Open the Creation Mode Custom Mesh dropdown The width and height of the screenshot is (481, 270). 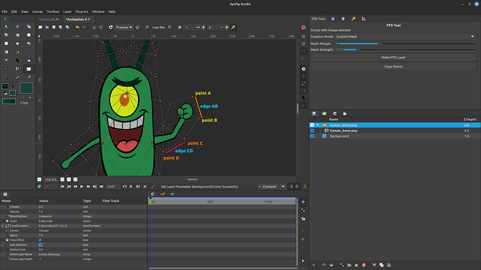[405, 36]
